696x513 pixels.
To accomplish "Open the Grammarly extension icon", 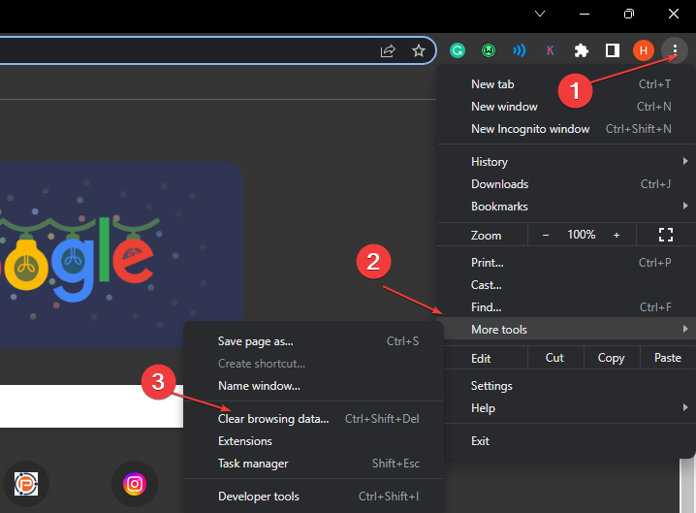I will (x=458, y=50).
